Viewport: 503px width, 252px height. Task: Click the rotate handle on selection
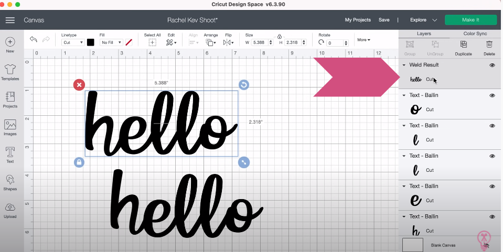coord(244,85)
